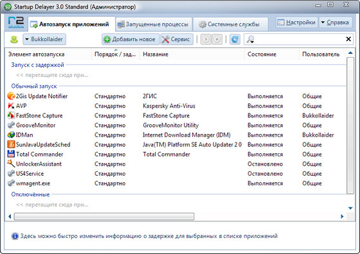Click the green user profile icon
This screenshot has height=254, width=360.
pyautogui.click(x=14, y=39)
